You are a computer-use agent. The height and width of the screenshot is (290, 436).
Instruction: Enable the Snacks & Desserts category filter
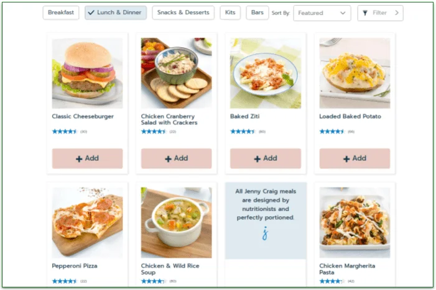(x=183, y=13)
